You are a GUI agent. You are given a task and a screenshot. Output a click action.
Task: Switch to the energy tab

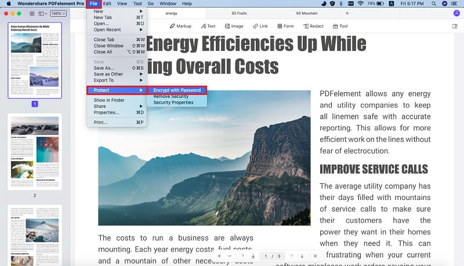pos(172,13)
